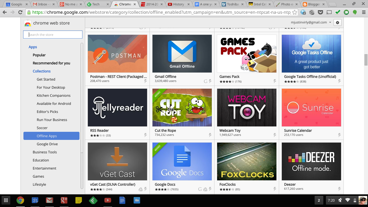Image resolution: width=368 pixels, height=207 pixels.
Task: Focus the search the store field
Action: pos(53,34)
